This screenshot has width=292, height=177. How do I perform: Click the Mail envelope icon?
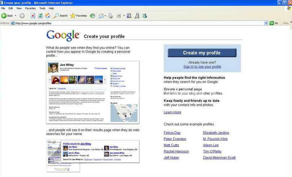[x=101, y=15]
